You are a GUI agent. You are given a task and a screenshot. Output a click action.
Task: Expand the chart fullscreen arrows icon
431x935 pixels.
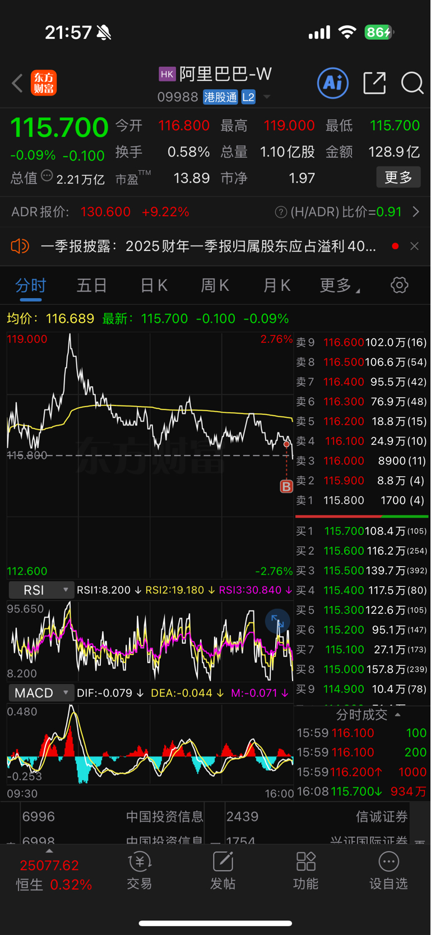(277, 621)
